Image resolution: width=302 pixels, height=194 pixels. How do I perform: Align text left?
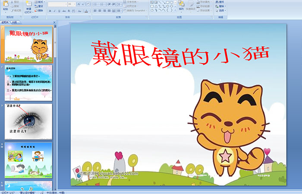[95, 11]
